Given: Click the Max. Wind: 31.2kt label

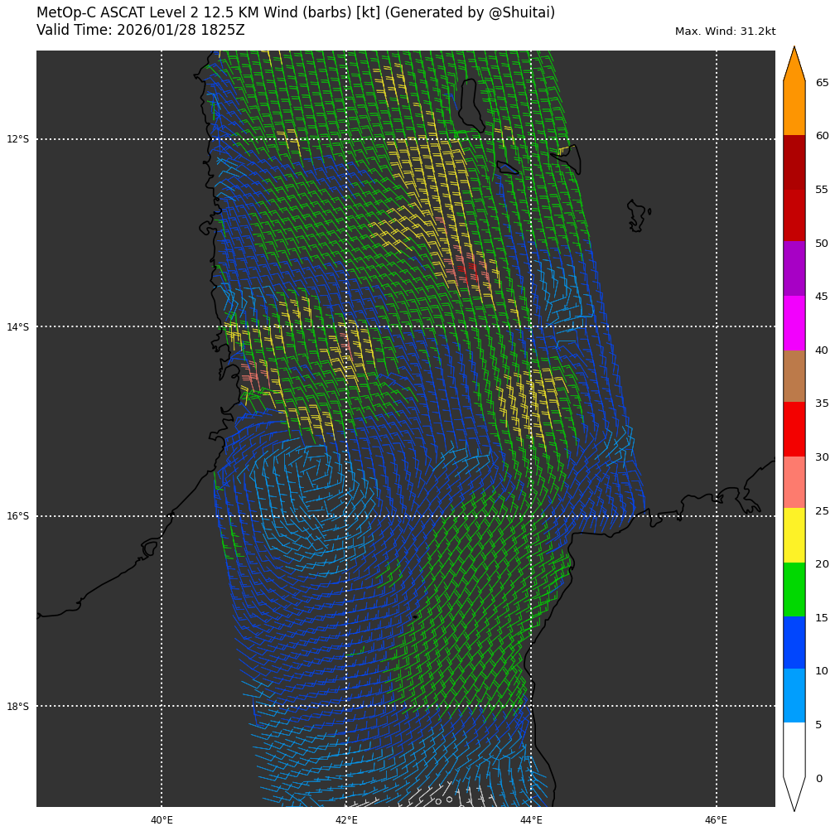Looking at the screenshot, I should tap(725, 31).
